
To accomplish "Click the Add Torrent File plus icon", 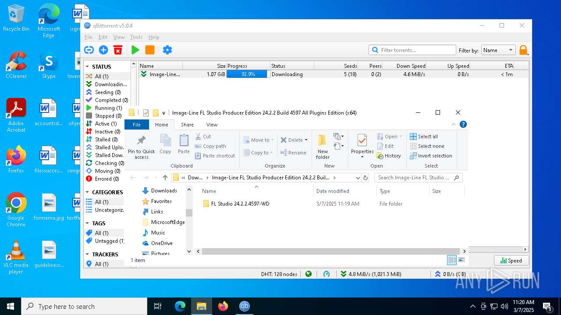I will click(103, 50).
